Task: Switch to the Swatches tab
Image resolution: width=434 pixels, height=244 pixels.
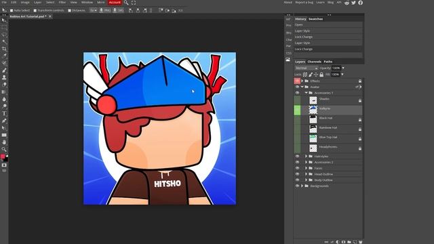Action: 315,19
